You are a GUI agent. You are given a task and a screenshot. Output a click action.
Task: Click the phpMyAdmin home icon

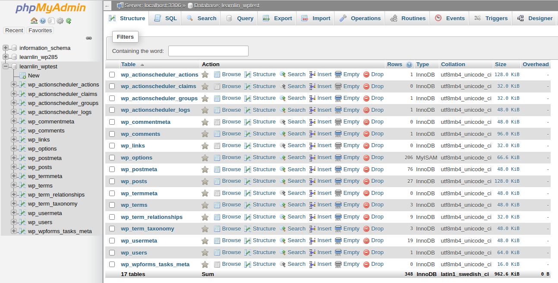coord(34,20)
